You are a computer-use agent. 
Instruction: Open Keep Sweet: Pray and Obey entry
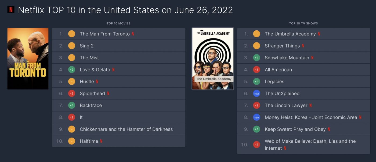303,129
